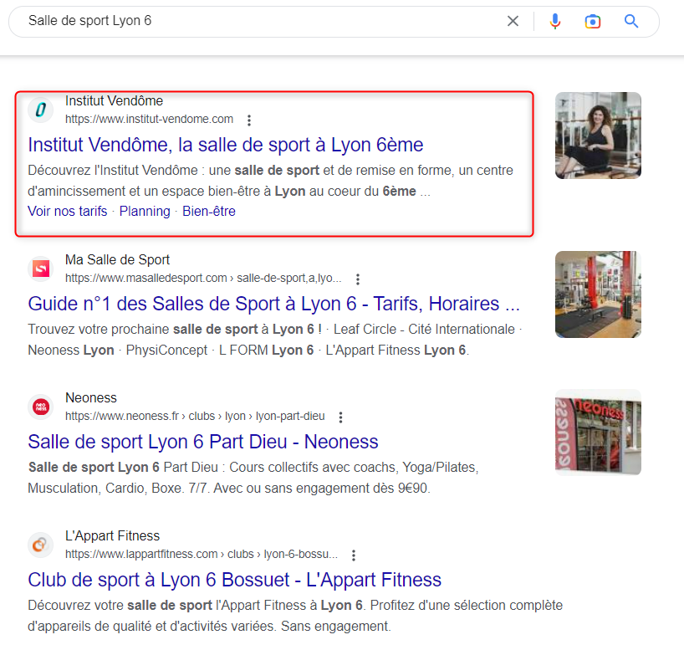Select the 'L'Appart Fitness' site name above URL
The width and height of the screenshot is (684, 645).
pos(113,536)
